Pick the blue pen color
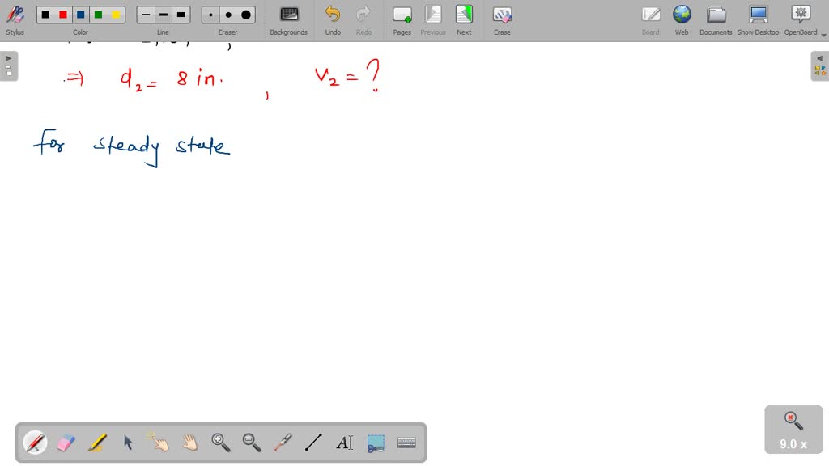 [81, 15]
